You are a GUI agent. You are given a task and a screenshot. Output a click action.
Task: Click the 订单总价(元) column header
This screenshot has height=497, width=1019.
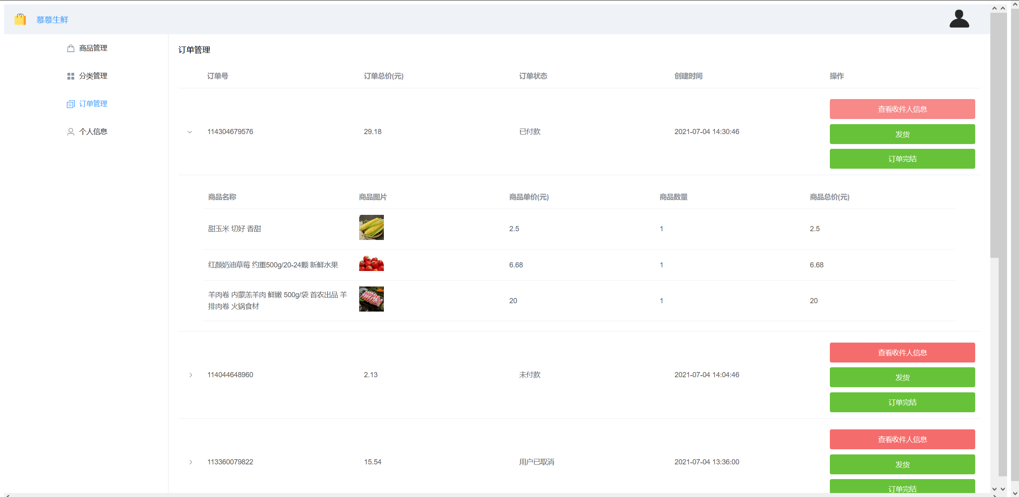384,76
